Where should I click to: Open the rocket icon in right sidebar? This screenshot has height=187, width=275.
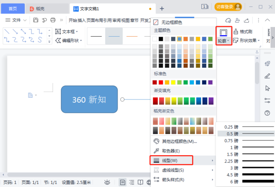[x=267, y=64]
